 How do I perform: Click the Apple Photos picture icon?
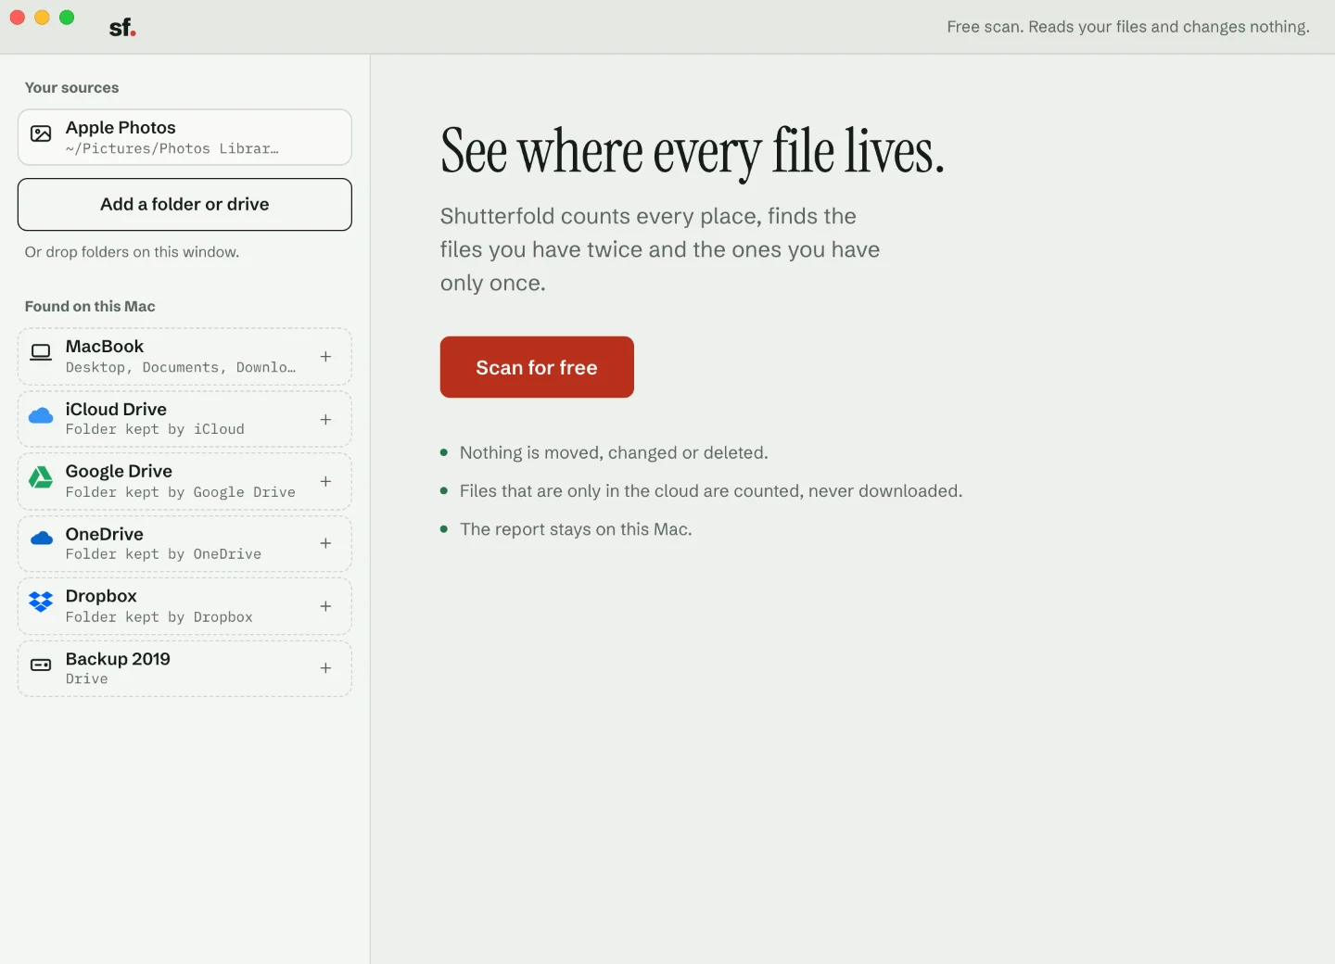(41, 133)
